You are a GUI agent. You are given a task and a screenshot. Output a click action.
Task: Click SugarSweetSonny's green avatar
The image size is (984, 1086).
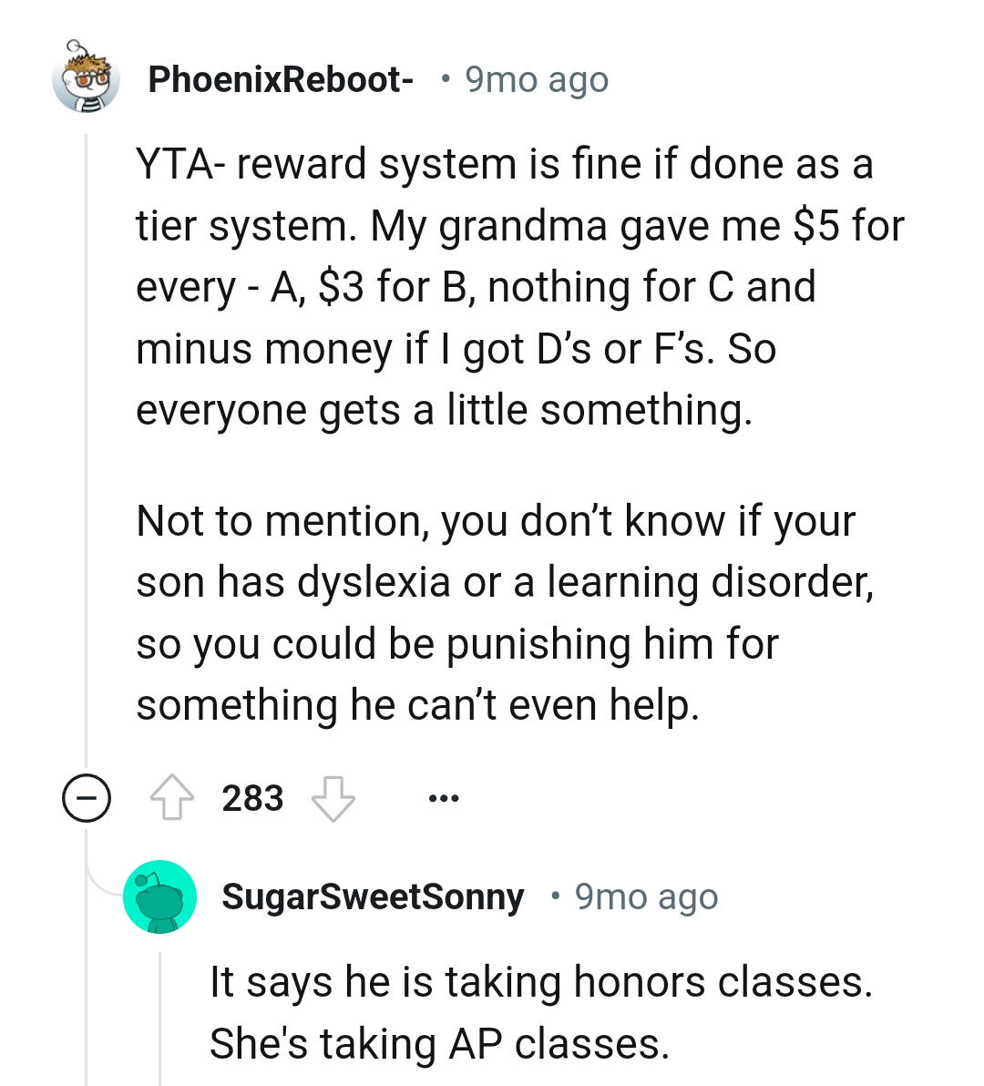pyautogui.click(x=161, y=896)
